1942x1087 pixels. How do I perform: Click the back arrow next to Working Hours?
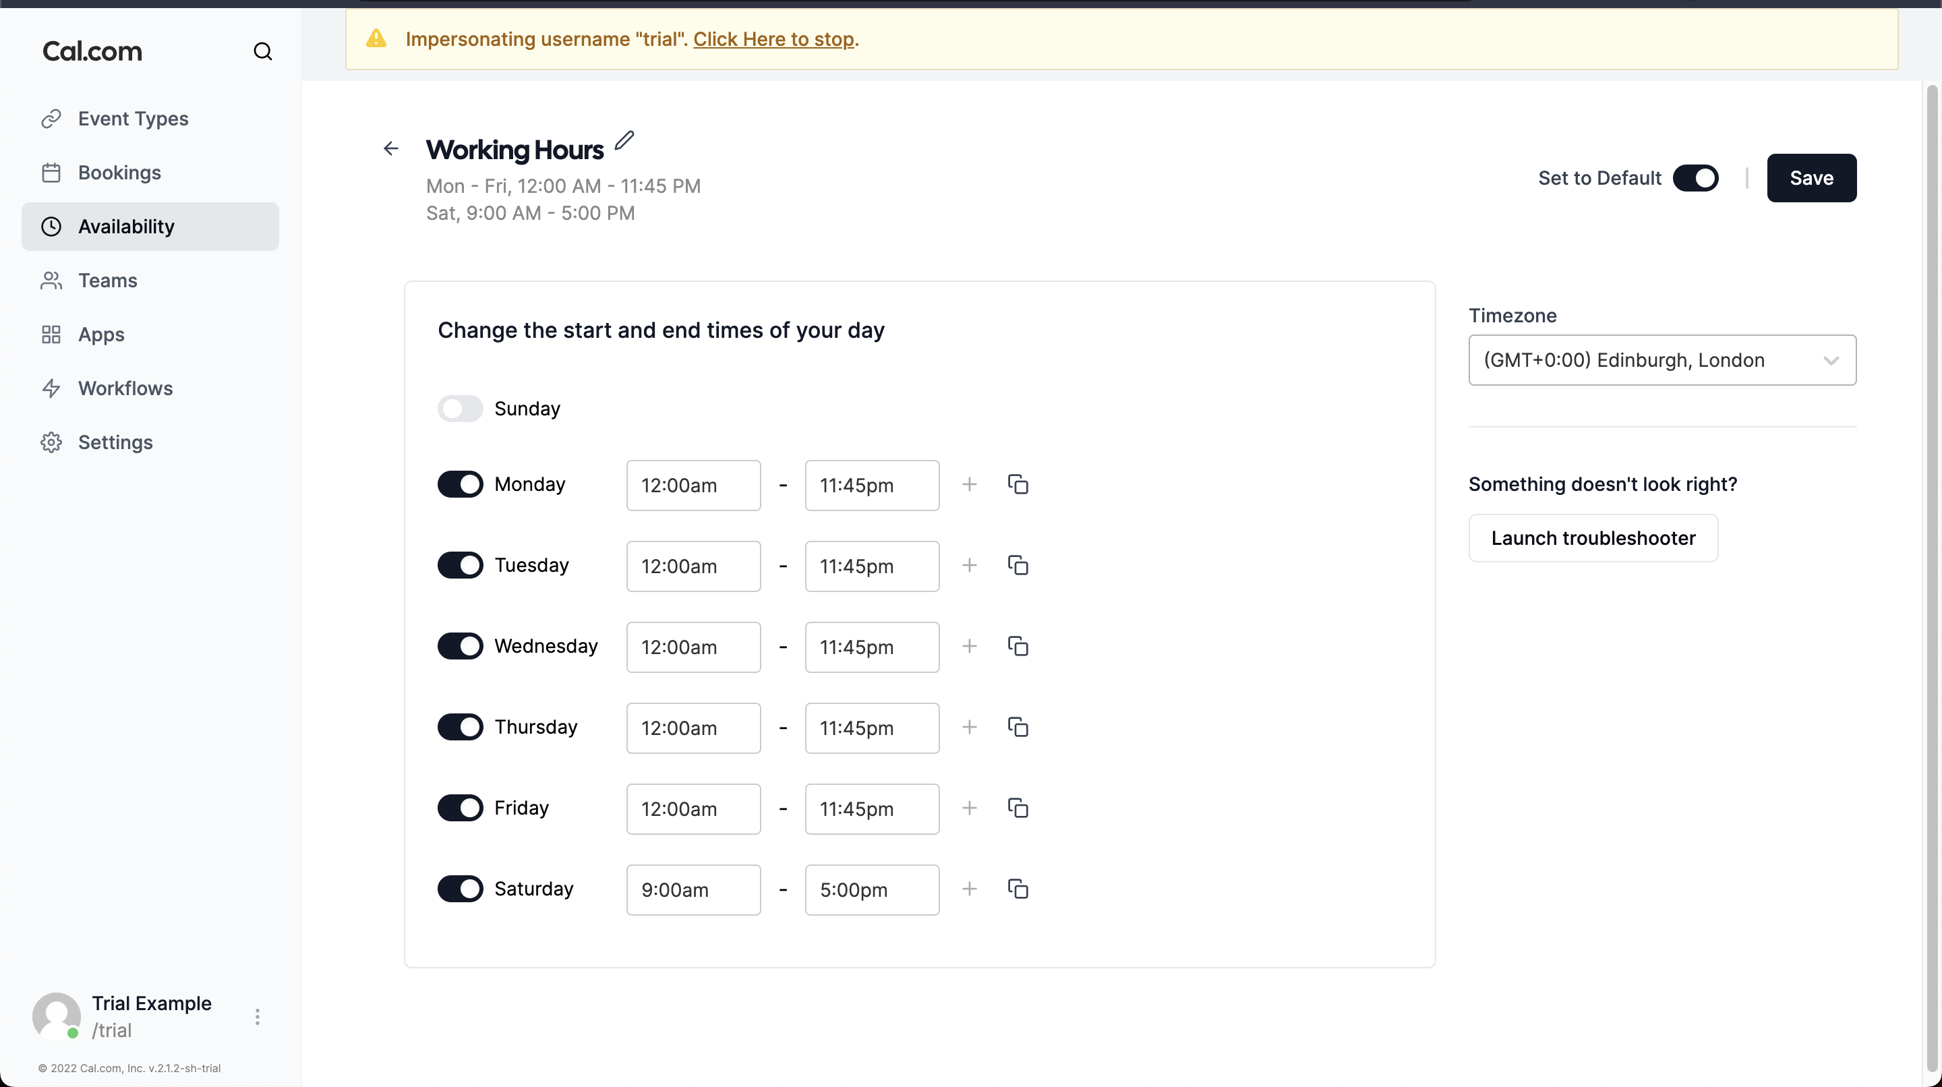coord(390,148)
